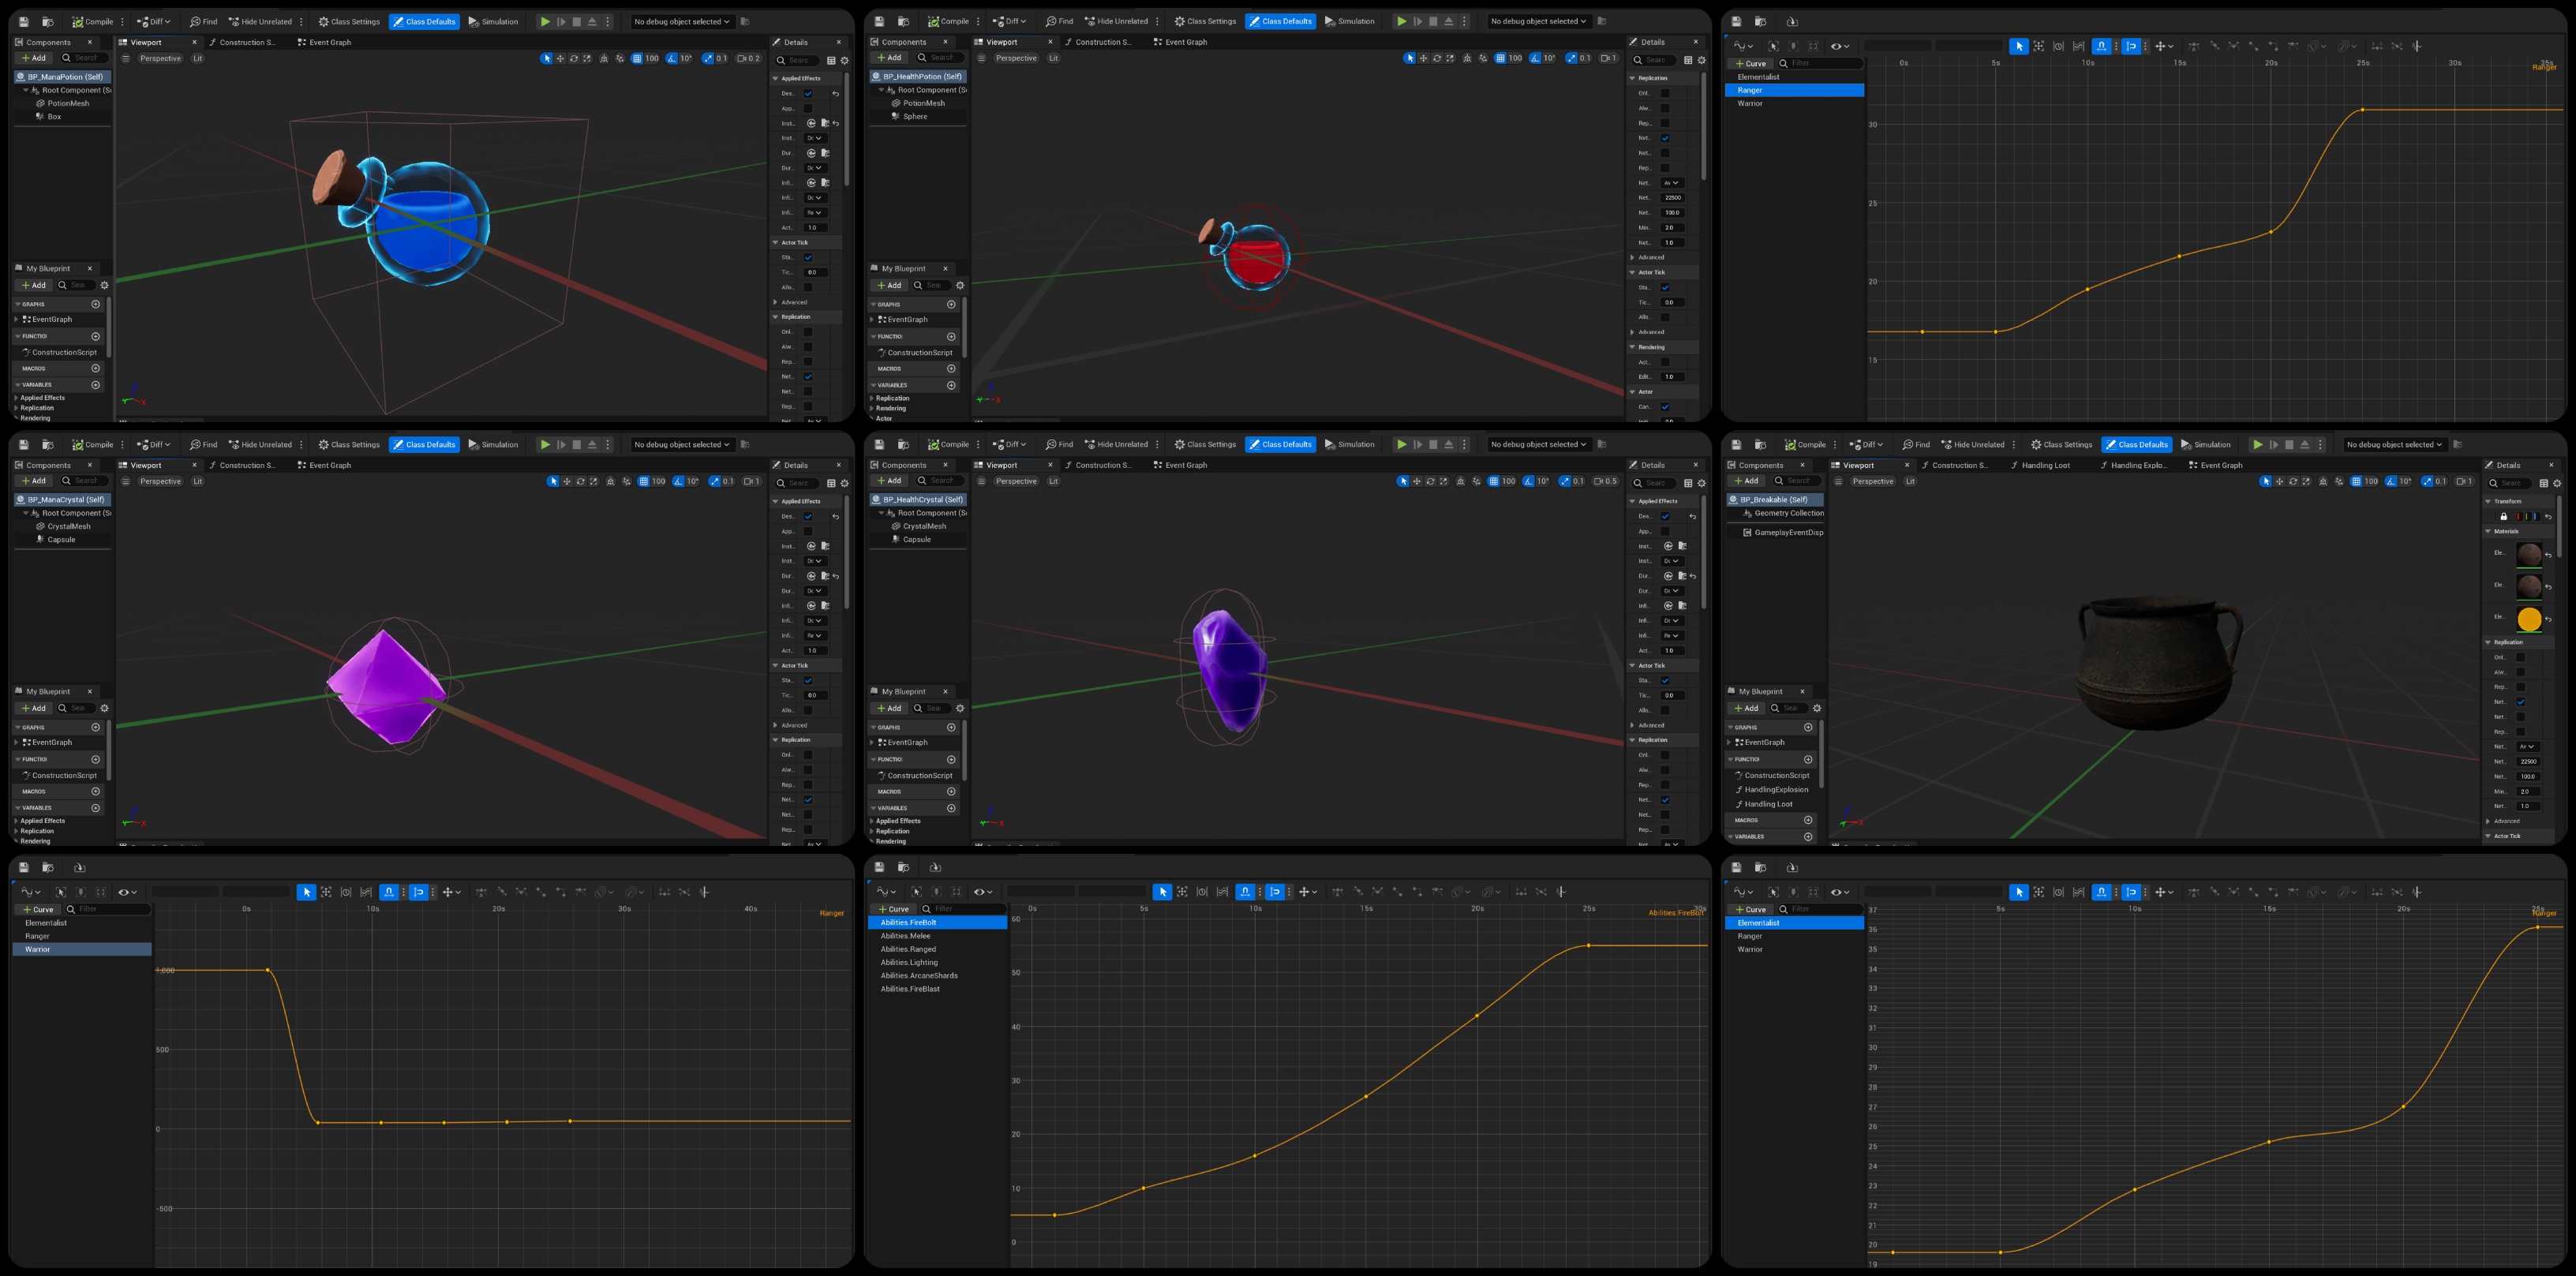The height and width of the screenshot is (1276, 2576).
Task: Click My Blueprint settings gear in BP_ManaCrystal
Action: (104, 708)
